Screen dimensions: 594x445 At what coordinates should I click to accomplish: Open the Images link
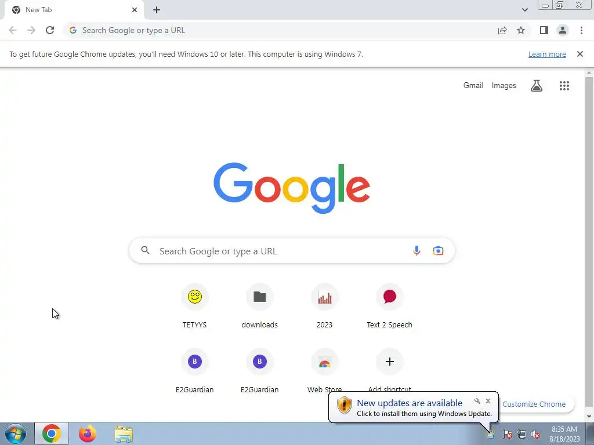[x=504, y=86]
